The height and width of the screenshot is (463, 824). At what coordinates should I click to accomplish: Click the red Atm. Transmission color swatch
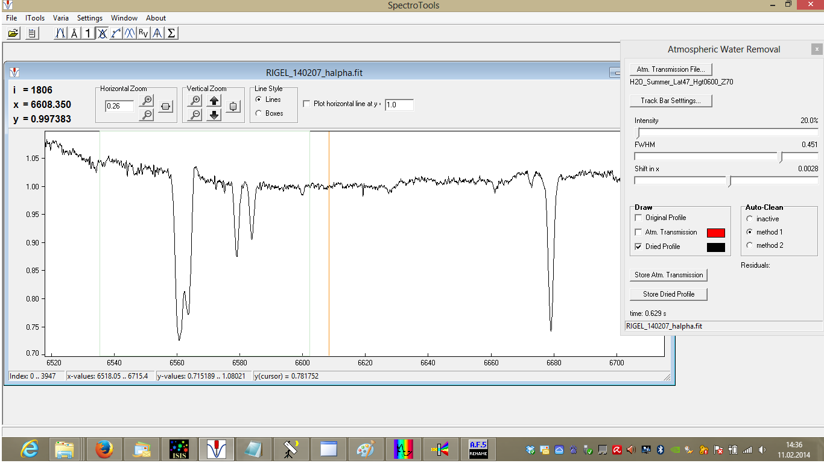pyautogui.click(x=715, y=233)
